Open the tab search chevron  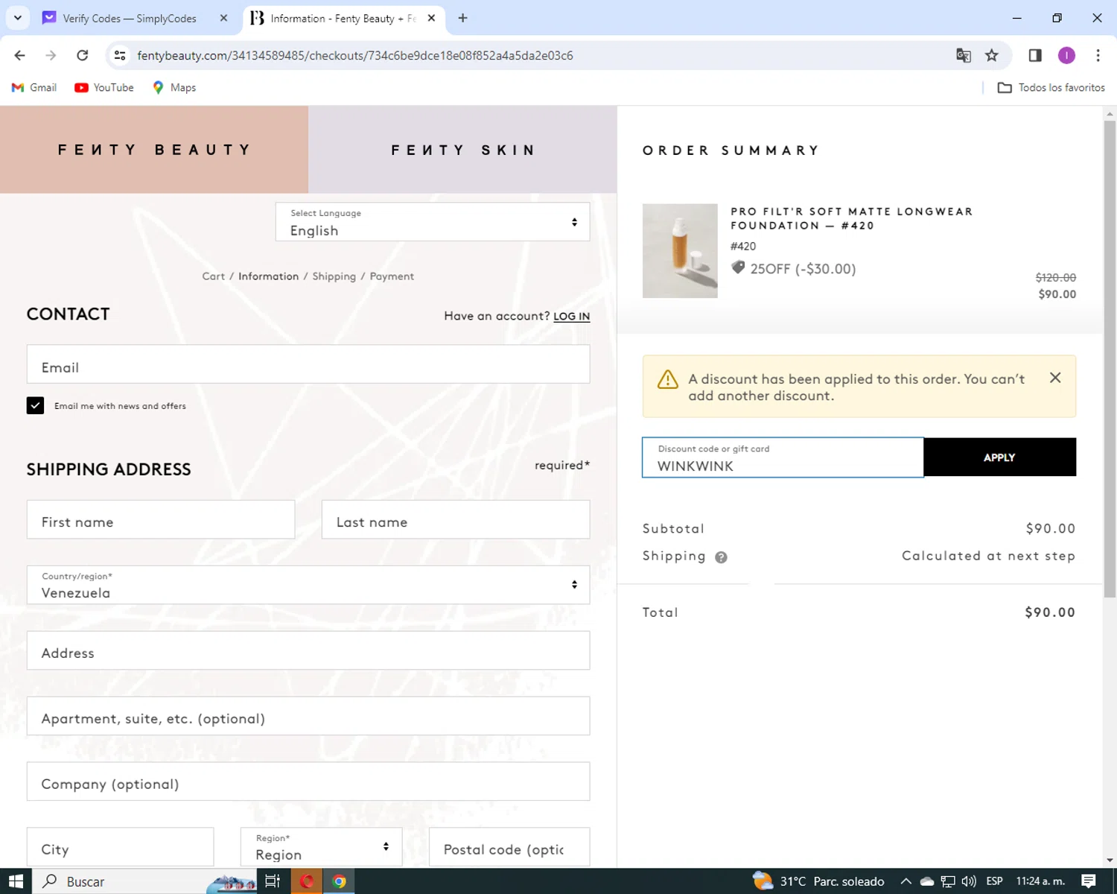coord(18,18)
